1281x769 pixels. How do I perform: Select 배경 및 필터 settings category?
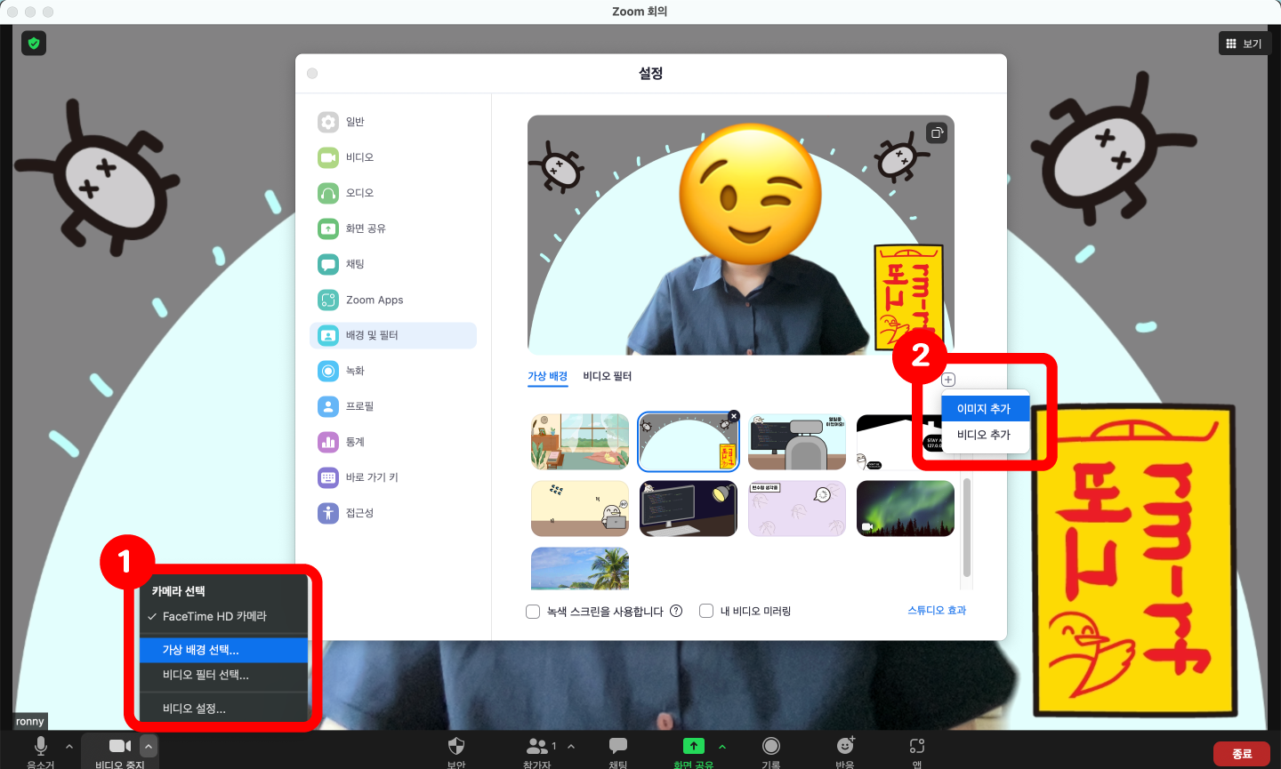point(393,335)
